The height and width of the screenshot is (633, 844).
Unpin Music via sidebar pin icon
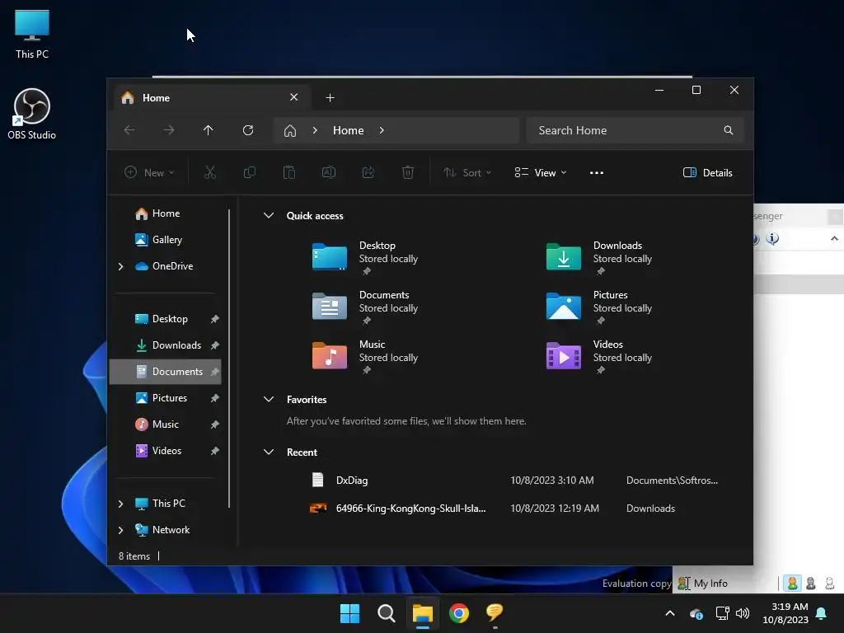215,424
